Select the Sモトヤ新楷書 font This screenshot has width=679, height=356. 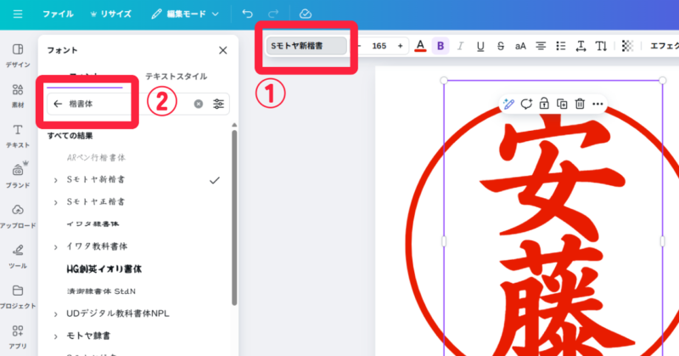pos(96,179)
